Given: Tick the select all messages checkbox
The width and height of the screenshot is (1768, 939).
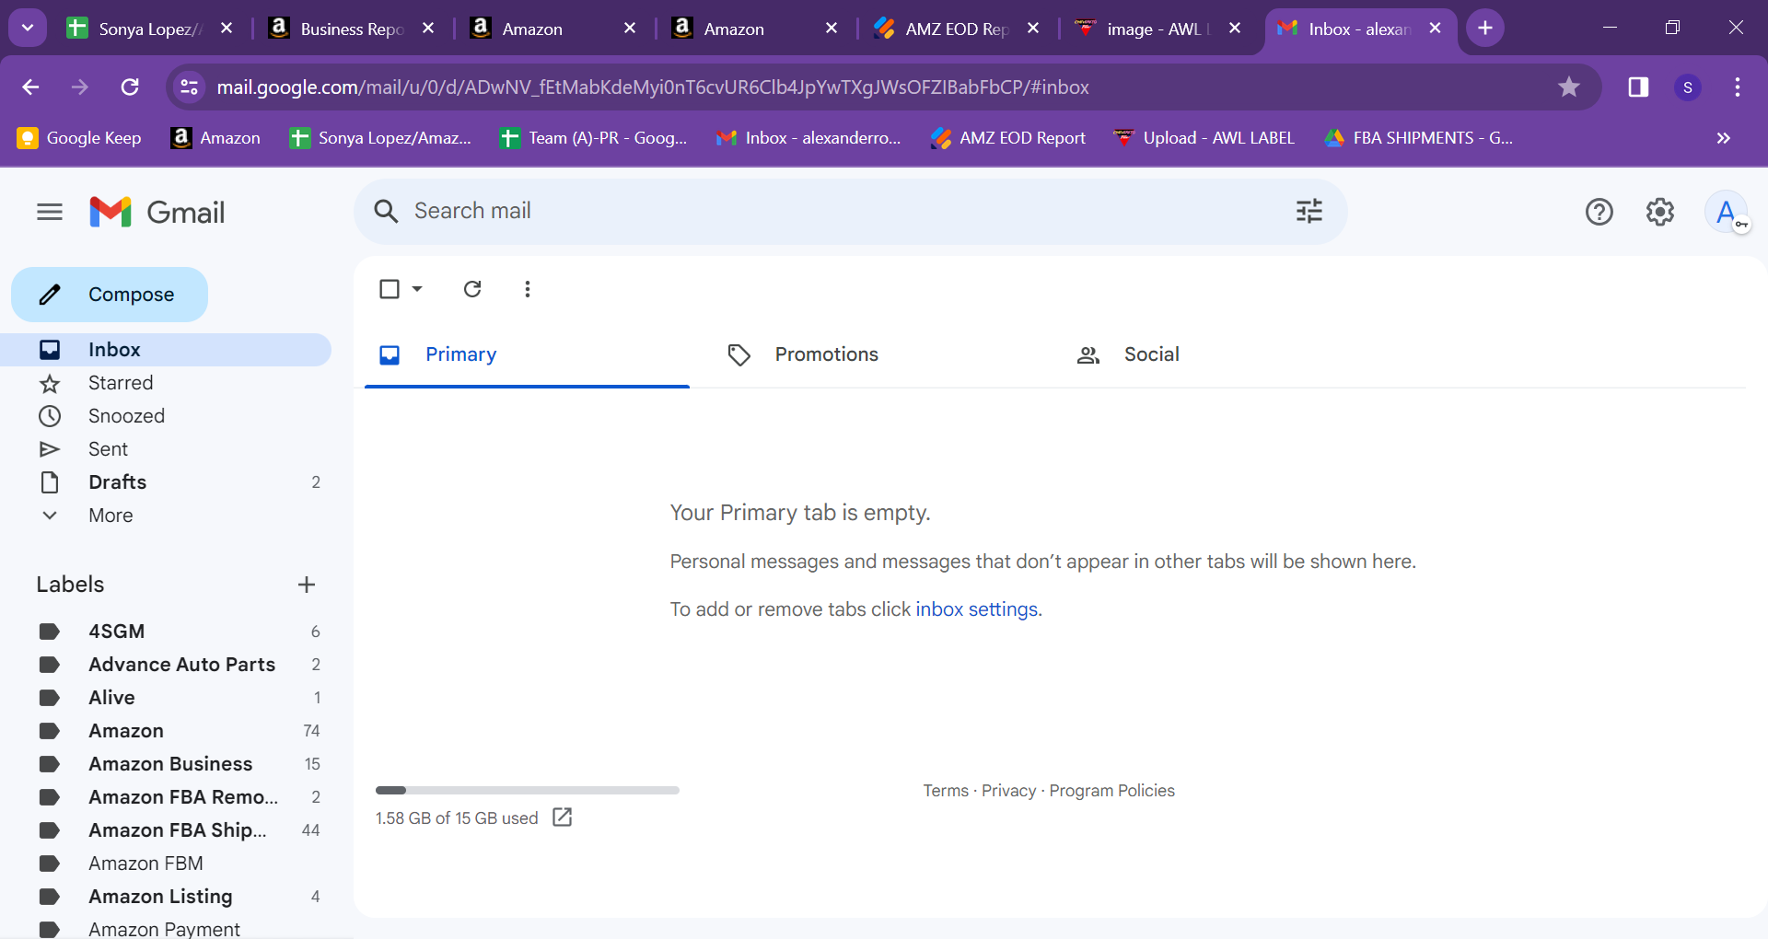Looking at the screenshot, I should [x=390, y=289].
